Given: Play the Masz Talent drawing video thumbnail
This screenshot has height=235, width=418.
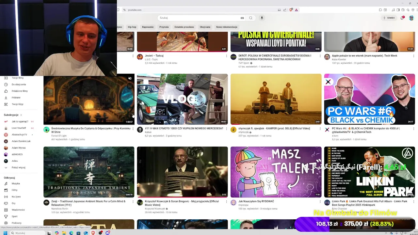Looking at the screenshot, I should click(x=276, y=172).
